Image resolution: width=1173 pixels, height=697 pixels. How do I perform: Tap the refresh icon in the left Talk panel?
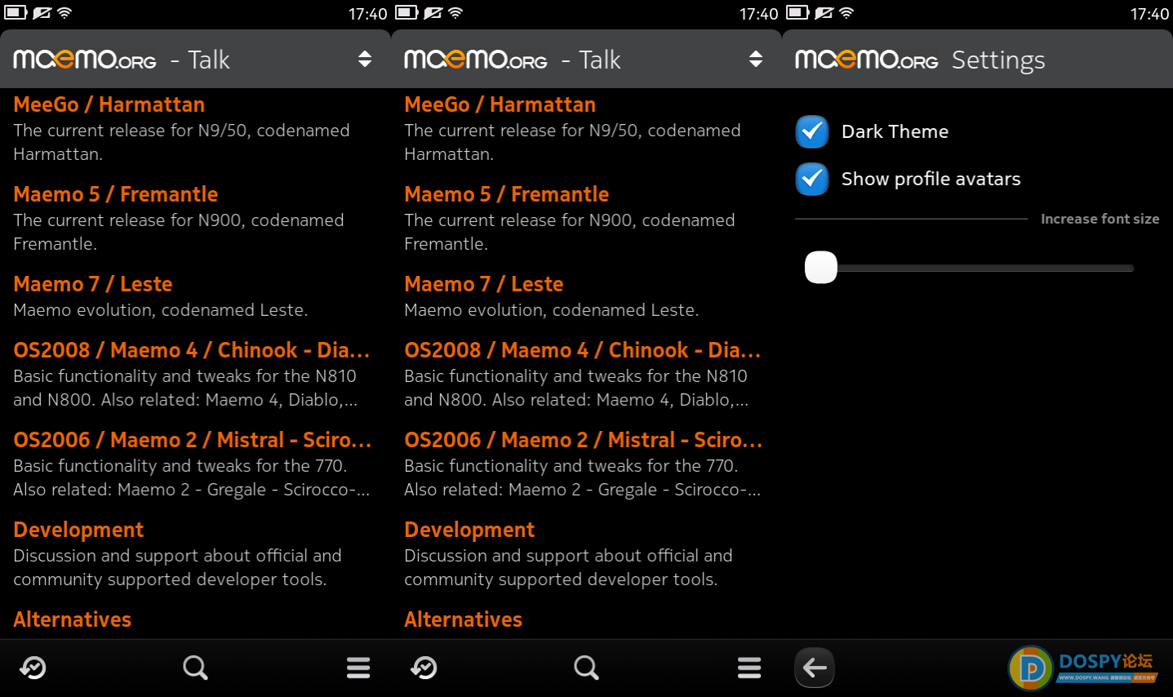coord(33,668)
